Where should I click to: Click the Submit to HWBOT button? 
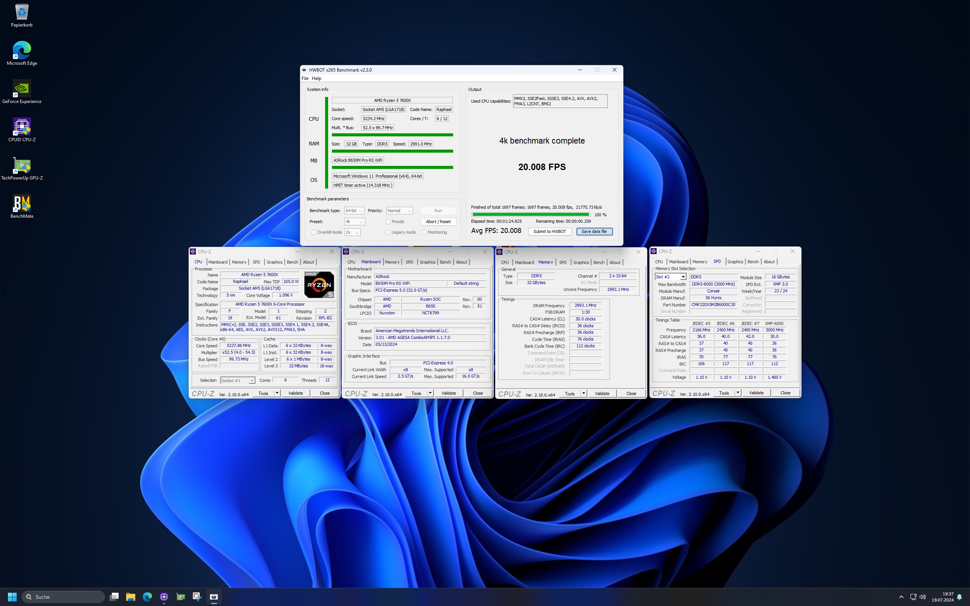[549, 232]
